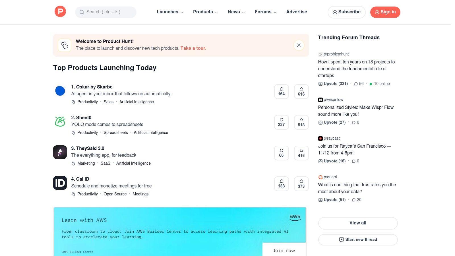This screenshot has height=256, width=455.
Task: Select the Meetings topic tag
Action: [x=140, y=194]
